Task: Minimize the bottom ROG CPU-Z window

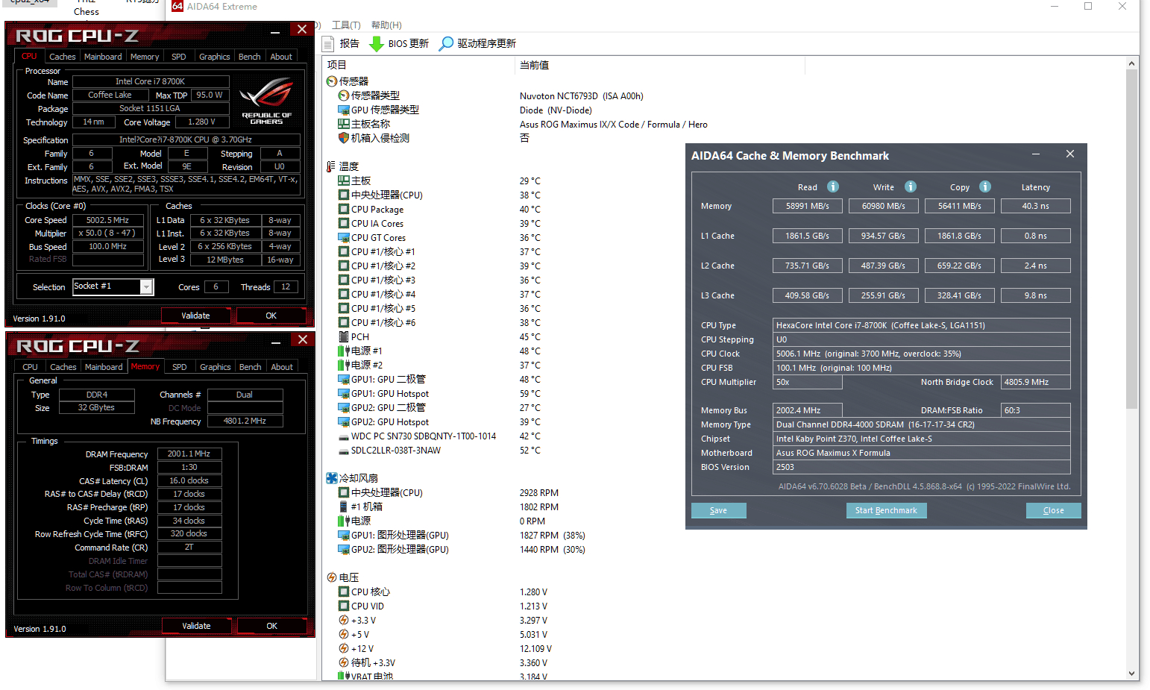Action: (x=276, y=341)
